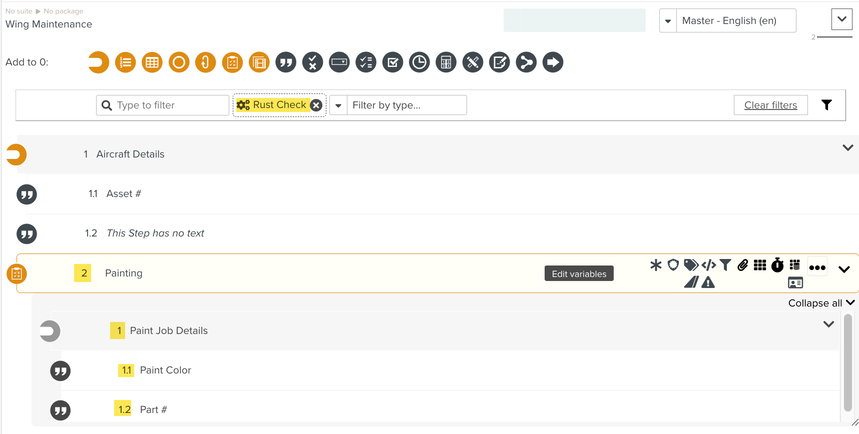Open attachments paperclip on Painting row
This screenshot has height=434, width=859.
coord(743,265)
